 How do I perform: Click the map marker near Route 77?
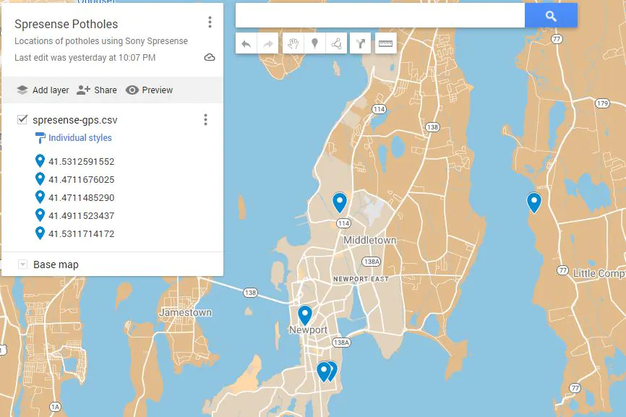(x=534, y=201)
